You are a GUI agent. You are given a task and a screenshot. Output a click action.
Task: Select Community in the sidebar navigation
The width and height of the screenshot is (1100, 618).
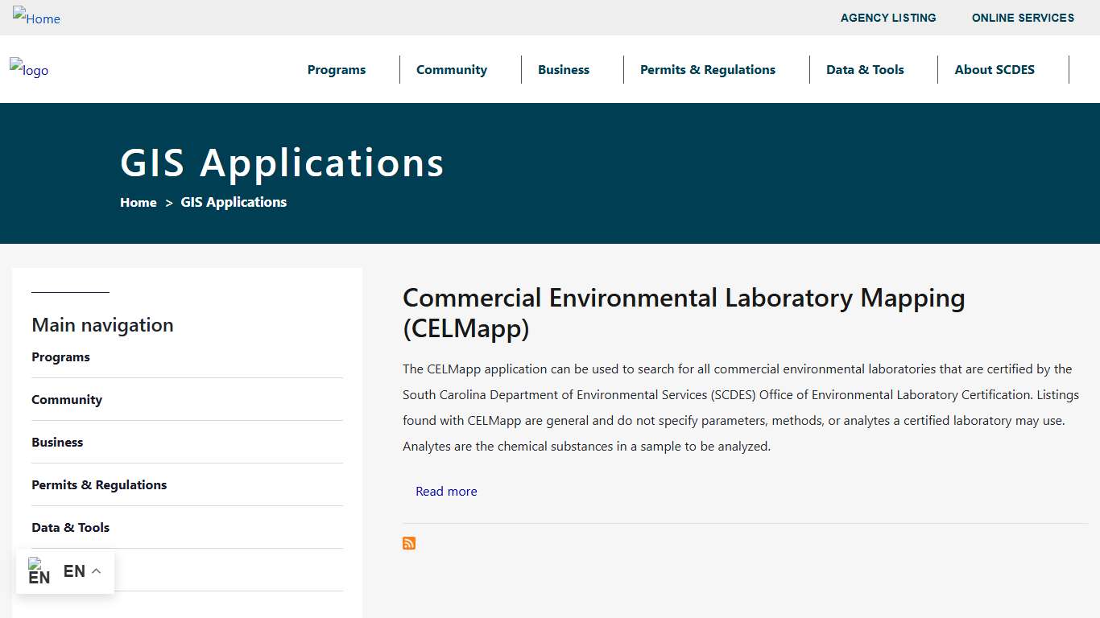coord(67,399)
